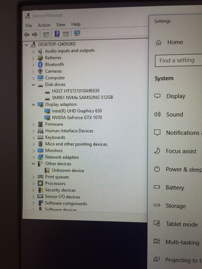Collapse the Disk drives category
This screenshot has width=202, height=269.
34,85
